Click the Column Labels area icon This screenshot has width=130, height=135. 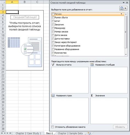[x=92, y=65]
